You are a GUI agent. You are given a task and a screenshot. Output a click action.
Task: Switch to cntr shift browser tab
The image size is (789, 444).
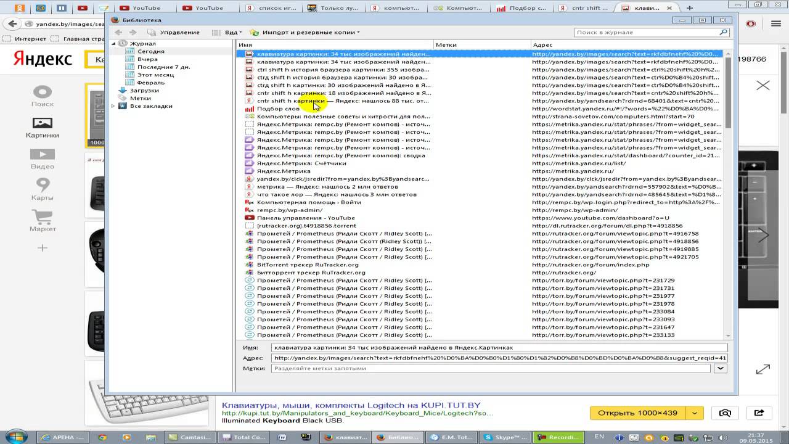click(x=584, y=8)
